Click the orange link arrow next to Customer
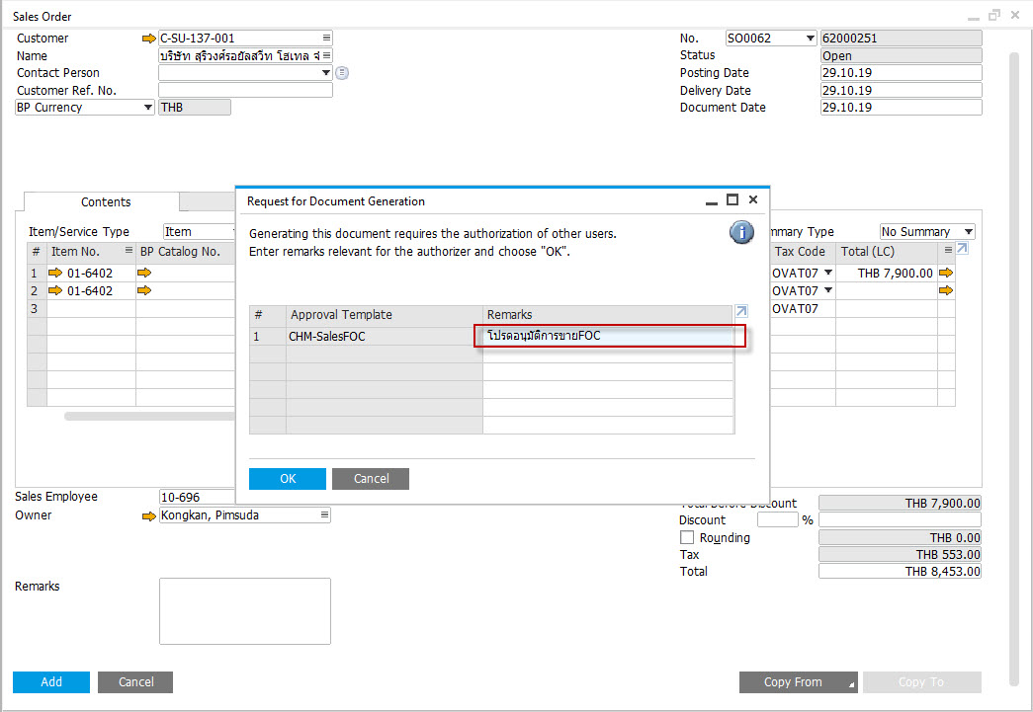This screenshot has width=1033, height=712. (149, 39)
